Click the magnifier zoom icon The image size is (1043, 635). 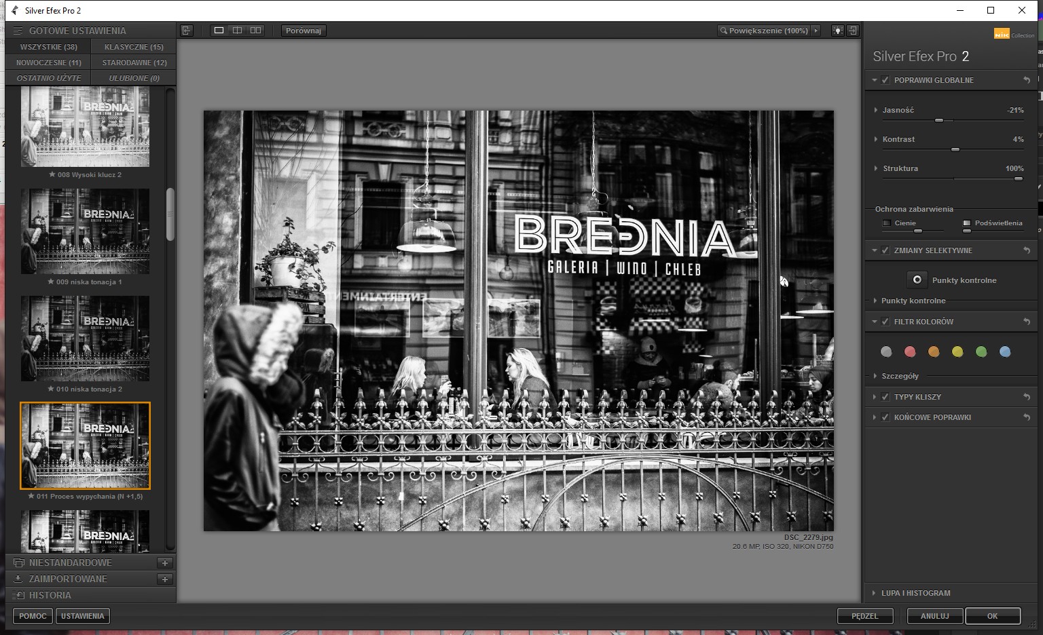tap(724, 31)
